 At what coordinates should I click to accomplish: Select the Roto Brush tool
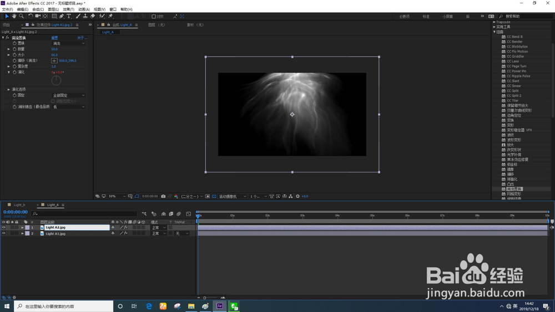coord(102,16)
